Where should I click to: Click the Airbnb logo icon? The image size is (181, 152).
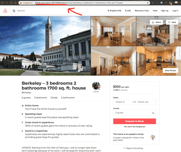(5, 11)
